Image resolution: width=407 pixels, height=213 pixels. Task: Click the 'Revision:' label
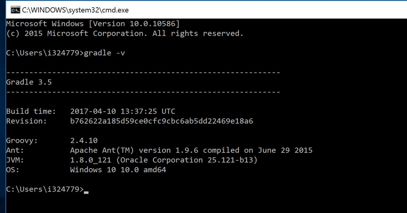(27, 121)
